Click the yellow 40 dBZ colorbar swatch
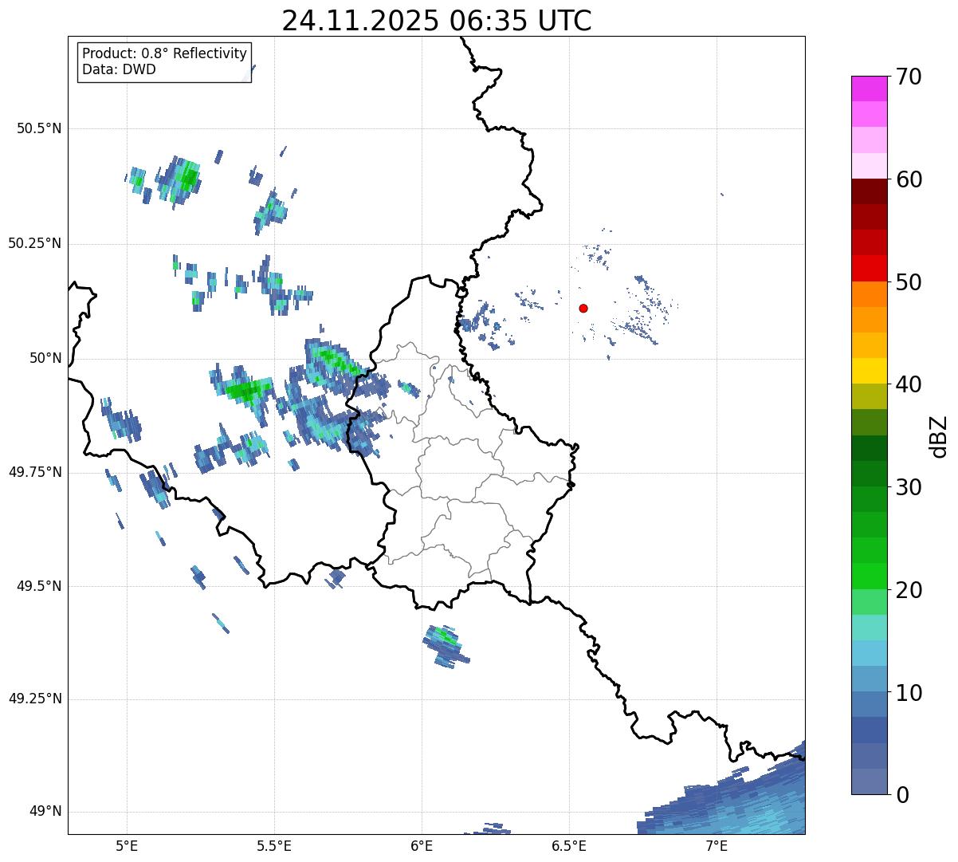The image size is (958, 862). coord(869,371)
